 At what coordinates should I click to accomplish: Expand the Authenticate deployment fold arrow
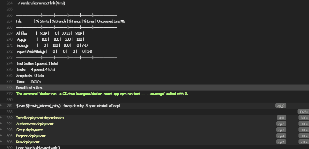[x=1, y=124]
